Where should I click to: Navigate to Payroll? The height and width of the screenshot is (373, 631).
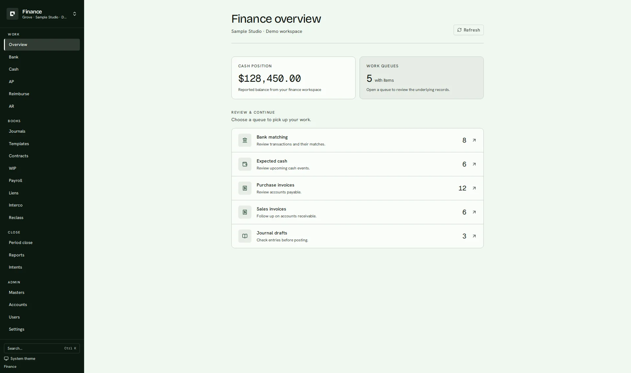click(x=42, y=181)
